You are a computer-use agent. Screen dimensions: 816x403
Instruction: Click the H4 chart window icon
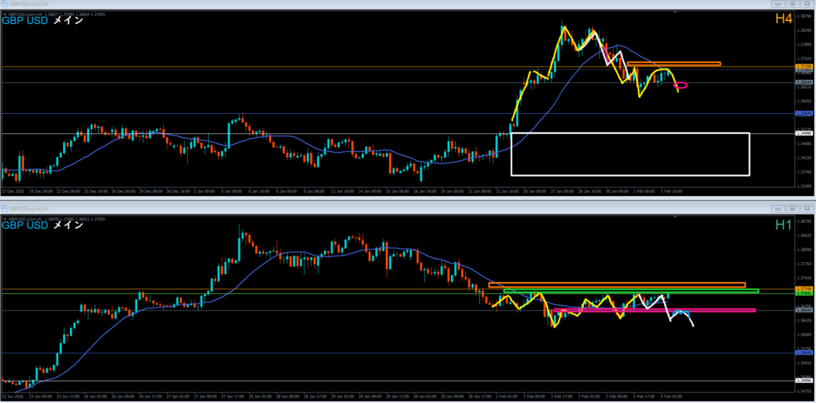[4, 4]
